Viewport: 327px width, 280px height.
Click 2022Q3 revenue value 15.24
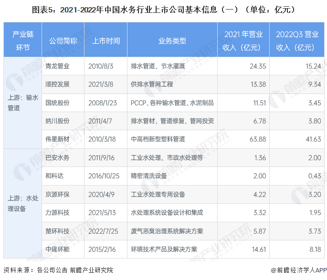pyautogui.click(x=313, y=66)
